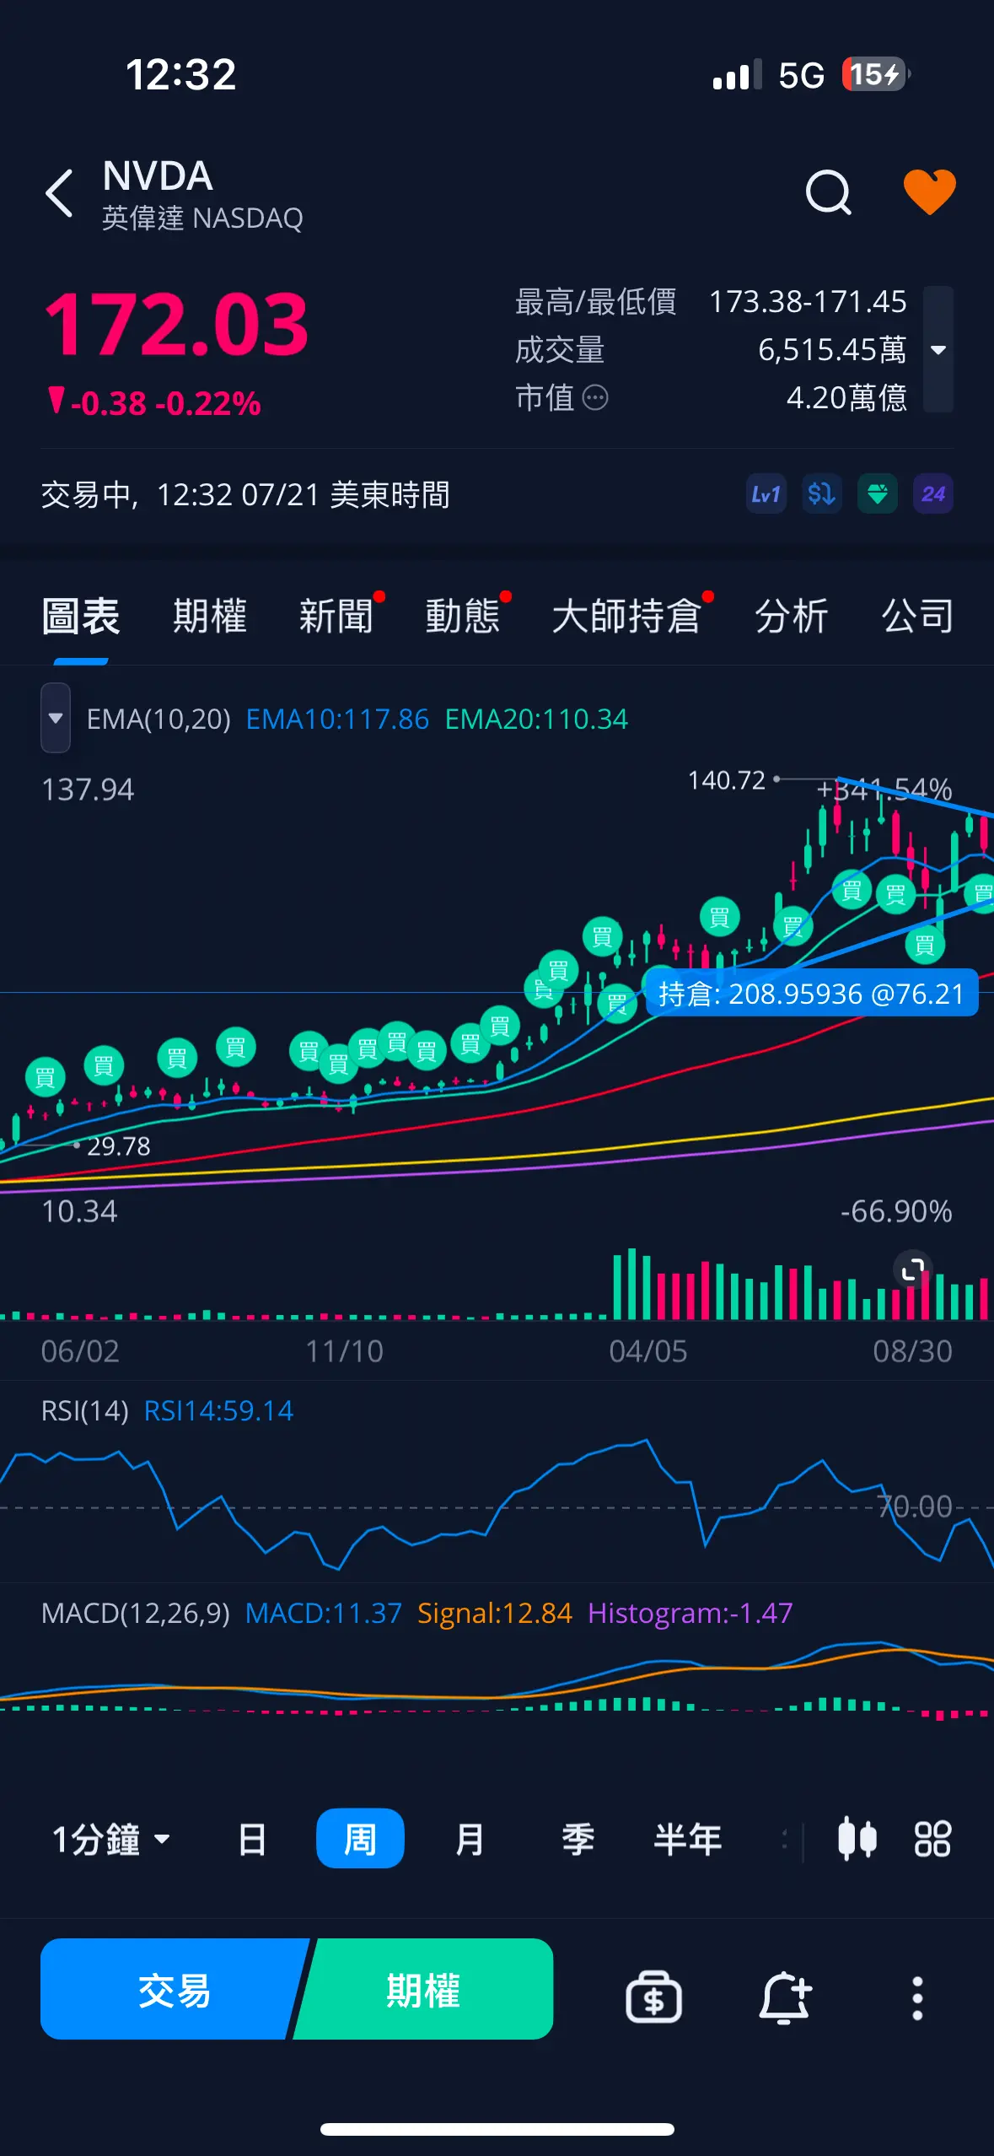Tap the RSI(14) indicator label
This screenshot has height=2156, width=994.
pos(85,1411)
